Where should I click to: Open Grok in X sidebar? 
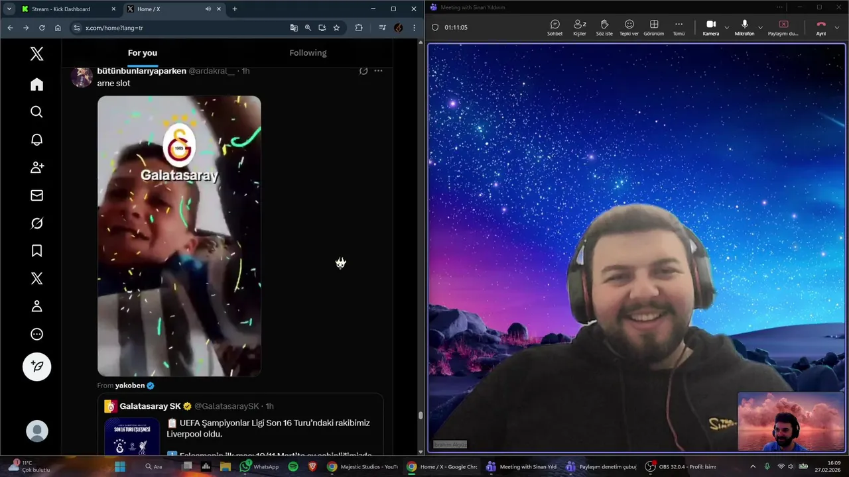click(x=37, y=223)
